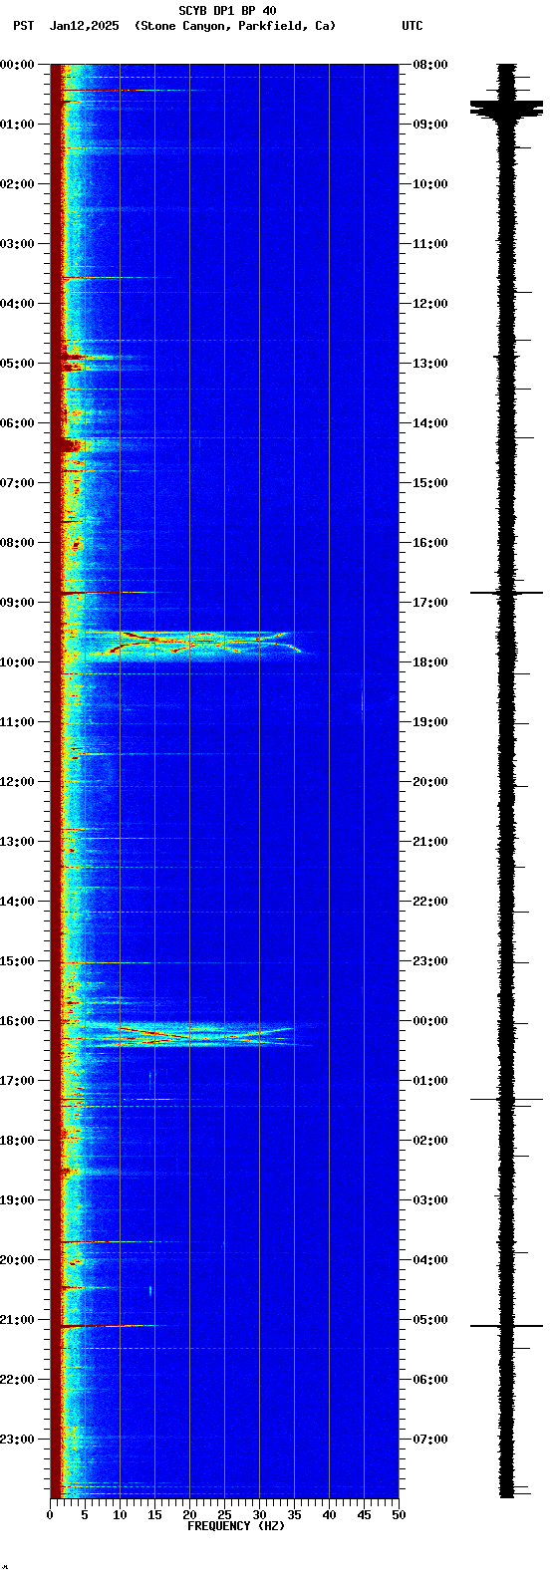Click '00:00' on the right UTC axis
This screenshot has height=1578, width=550.
[x=430, y=1021]
